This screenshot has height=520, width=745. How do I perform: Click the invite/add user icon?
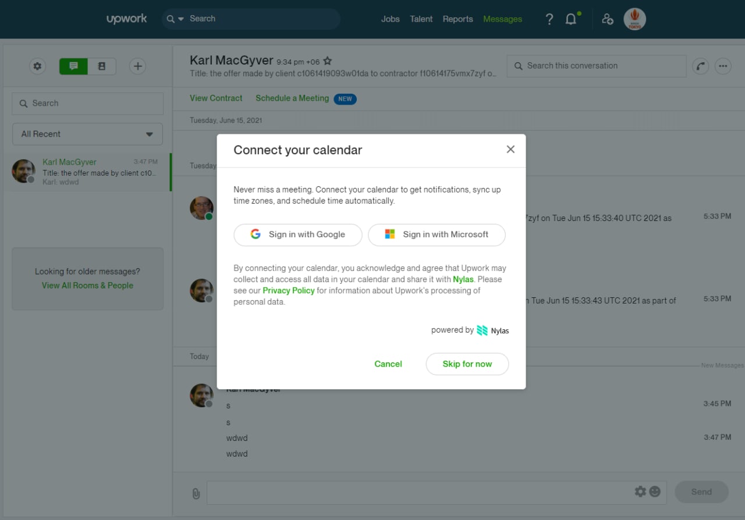coord(607,19)
